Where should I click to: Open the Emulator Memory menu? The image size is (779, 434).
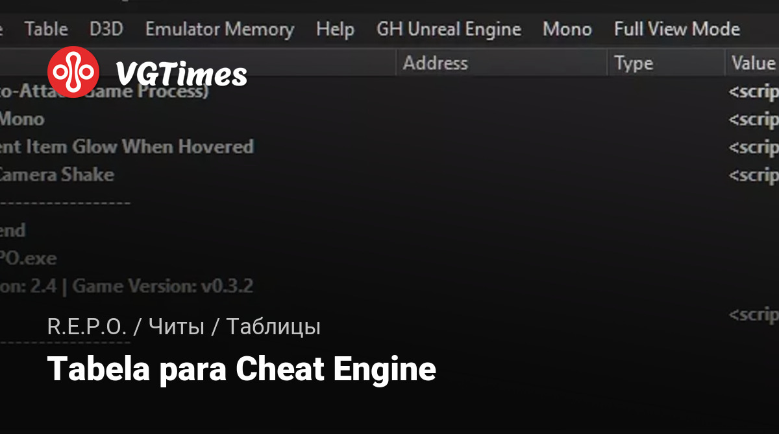pyautogui.click(x=219, y=29)
